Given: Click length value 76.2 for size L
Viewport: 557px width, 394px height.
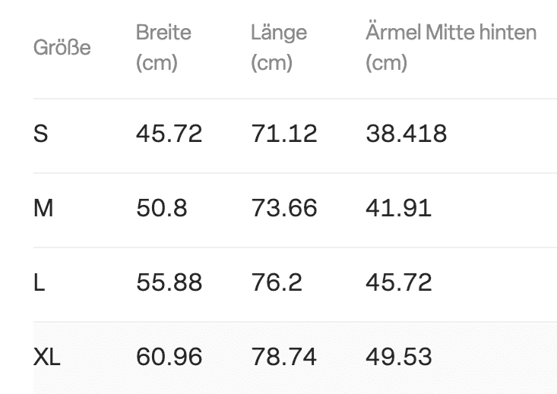Looking at the screenshot, I should tap(276, 282).
